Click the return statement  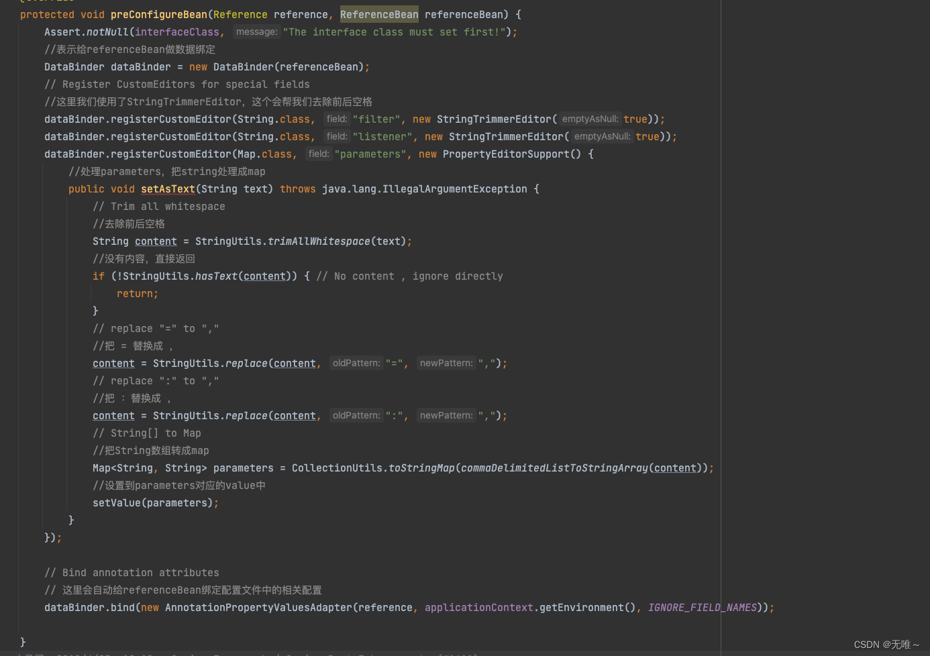138,294
